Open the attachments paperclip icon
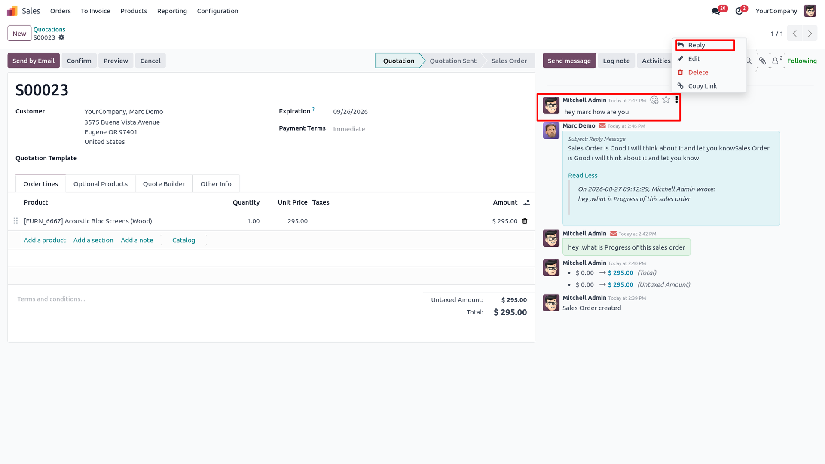825x464 pixels. pos(762,61)
